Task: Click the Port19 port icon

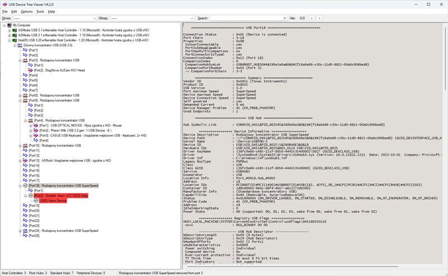Action: [x=25, y=206]
